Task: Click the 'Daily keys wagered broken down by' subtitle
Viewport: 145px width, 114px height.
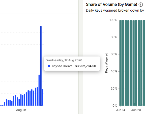Action: (115, 10)
